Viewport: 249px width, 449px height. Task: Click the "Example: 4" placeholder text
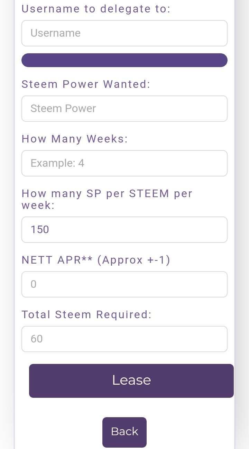pos(57,163)
